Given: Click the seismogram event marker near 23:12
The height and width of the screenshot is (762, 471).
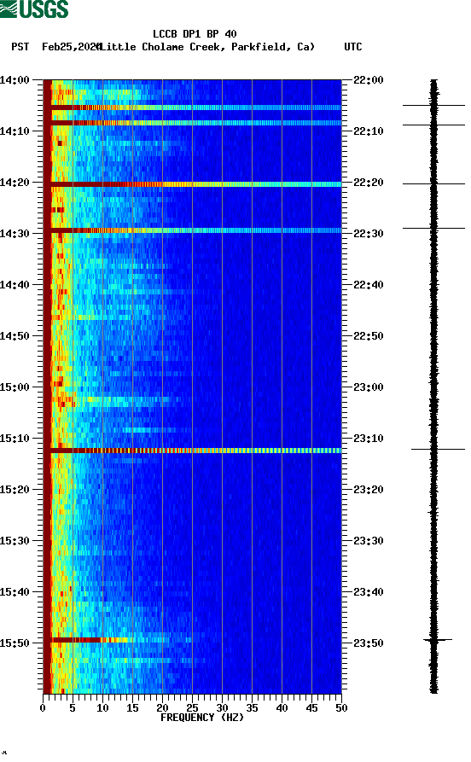Looking at the screenshot, I should pos(438,449).
